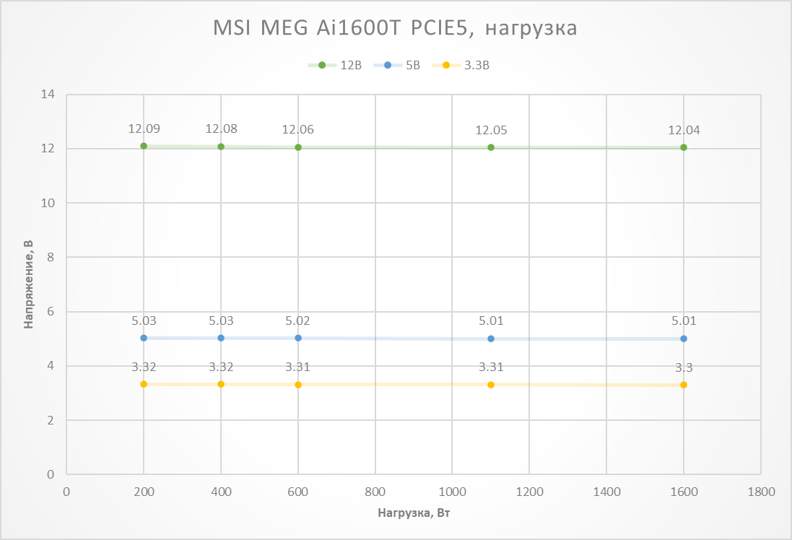Click the 5.03 label at 200 Вт

(144, 321)
